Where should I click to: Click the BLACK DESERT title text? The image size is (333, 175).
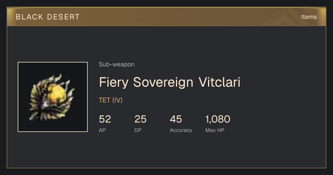point(48,17)
